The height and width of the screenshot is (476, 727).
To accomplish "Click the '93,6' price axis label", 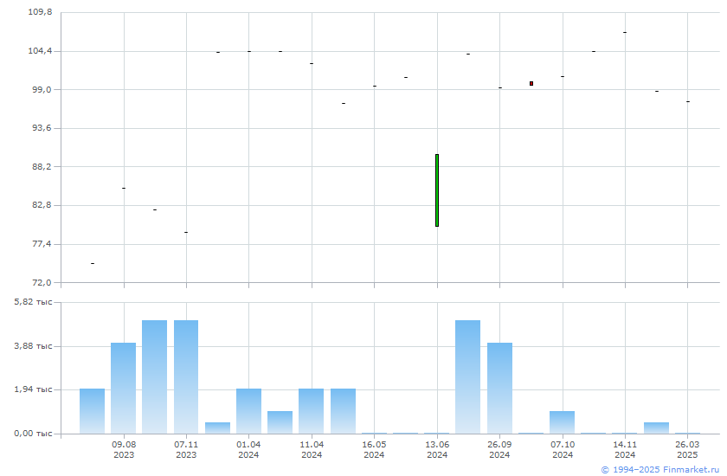I will click(x=42, y=127).
